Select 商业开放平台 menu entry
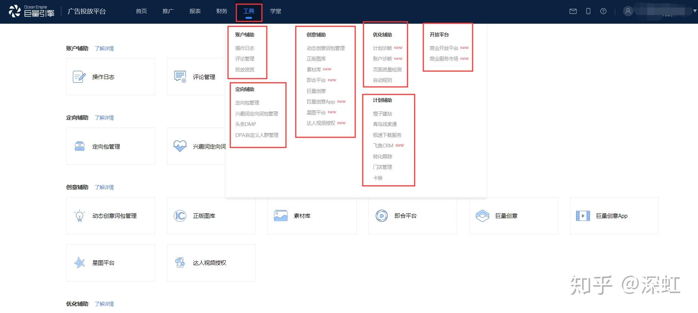This screenshot has width=698, height=313. 444,48
